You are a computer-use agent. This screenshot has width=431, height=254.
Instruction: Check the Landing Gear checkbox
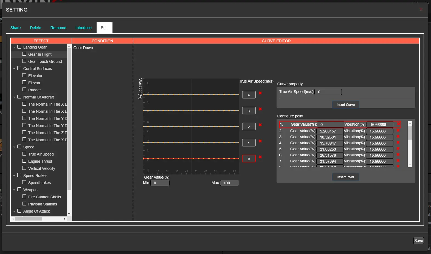coord(19,47)
